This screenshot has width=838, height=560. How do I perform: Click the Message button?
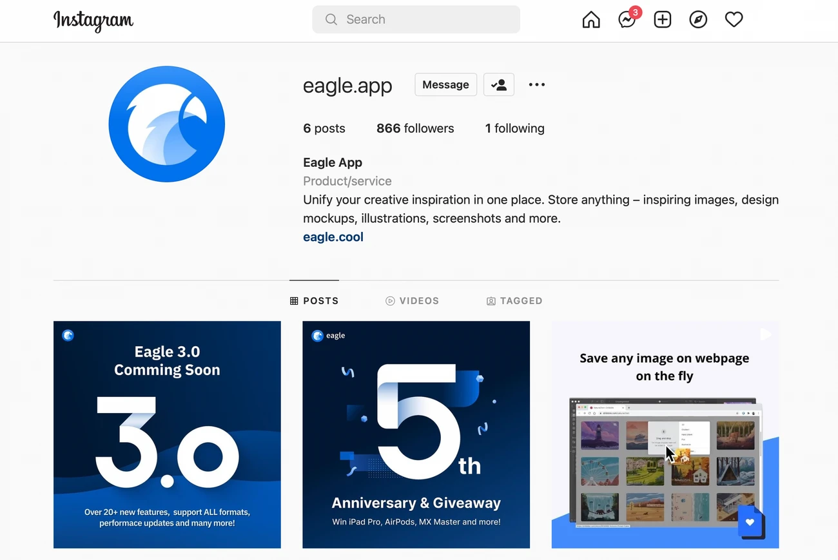pyautogui.click(x=445, y=84)
